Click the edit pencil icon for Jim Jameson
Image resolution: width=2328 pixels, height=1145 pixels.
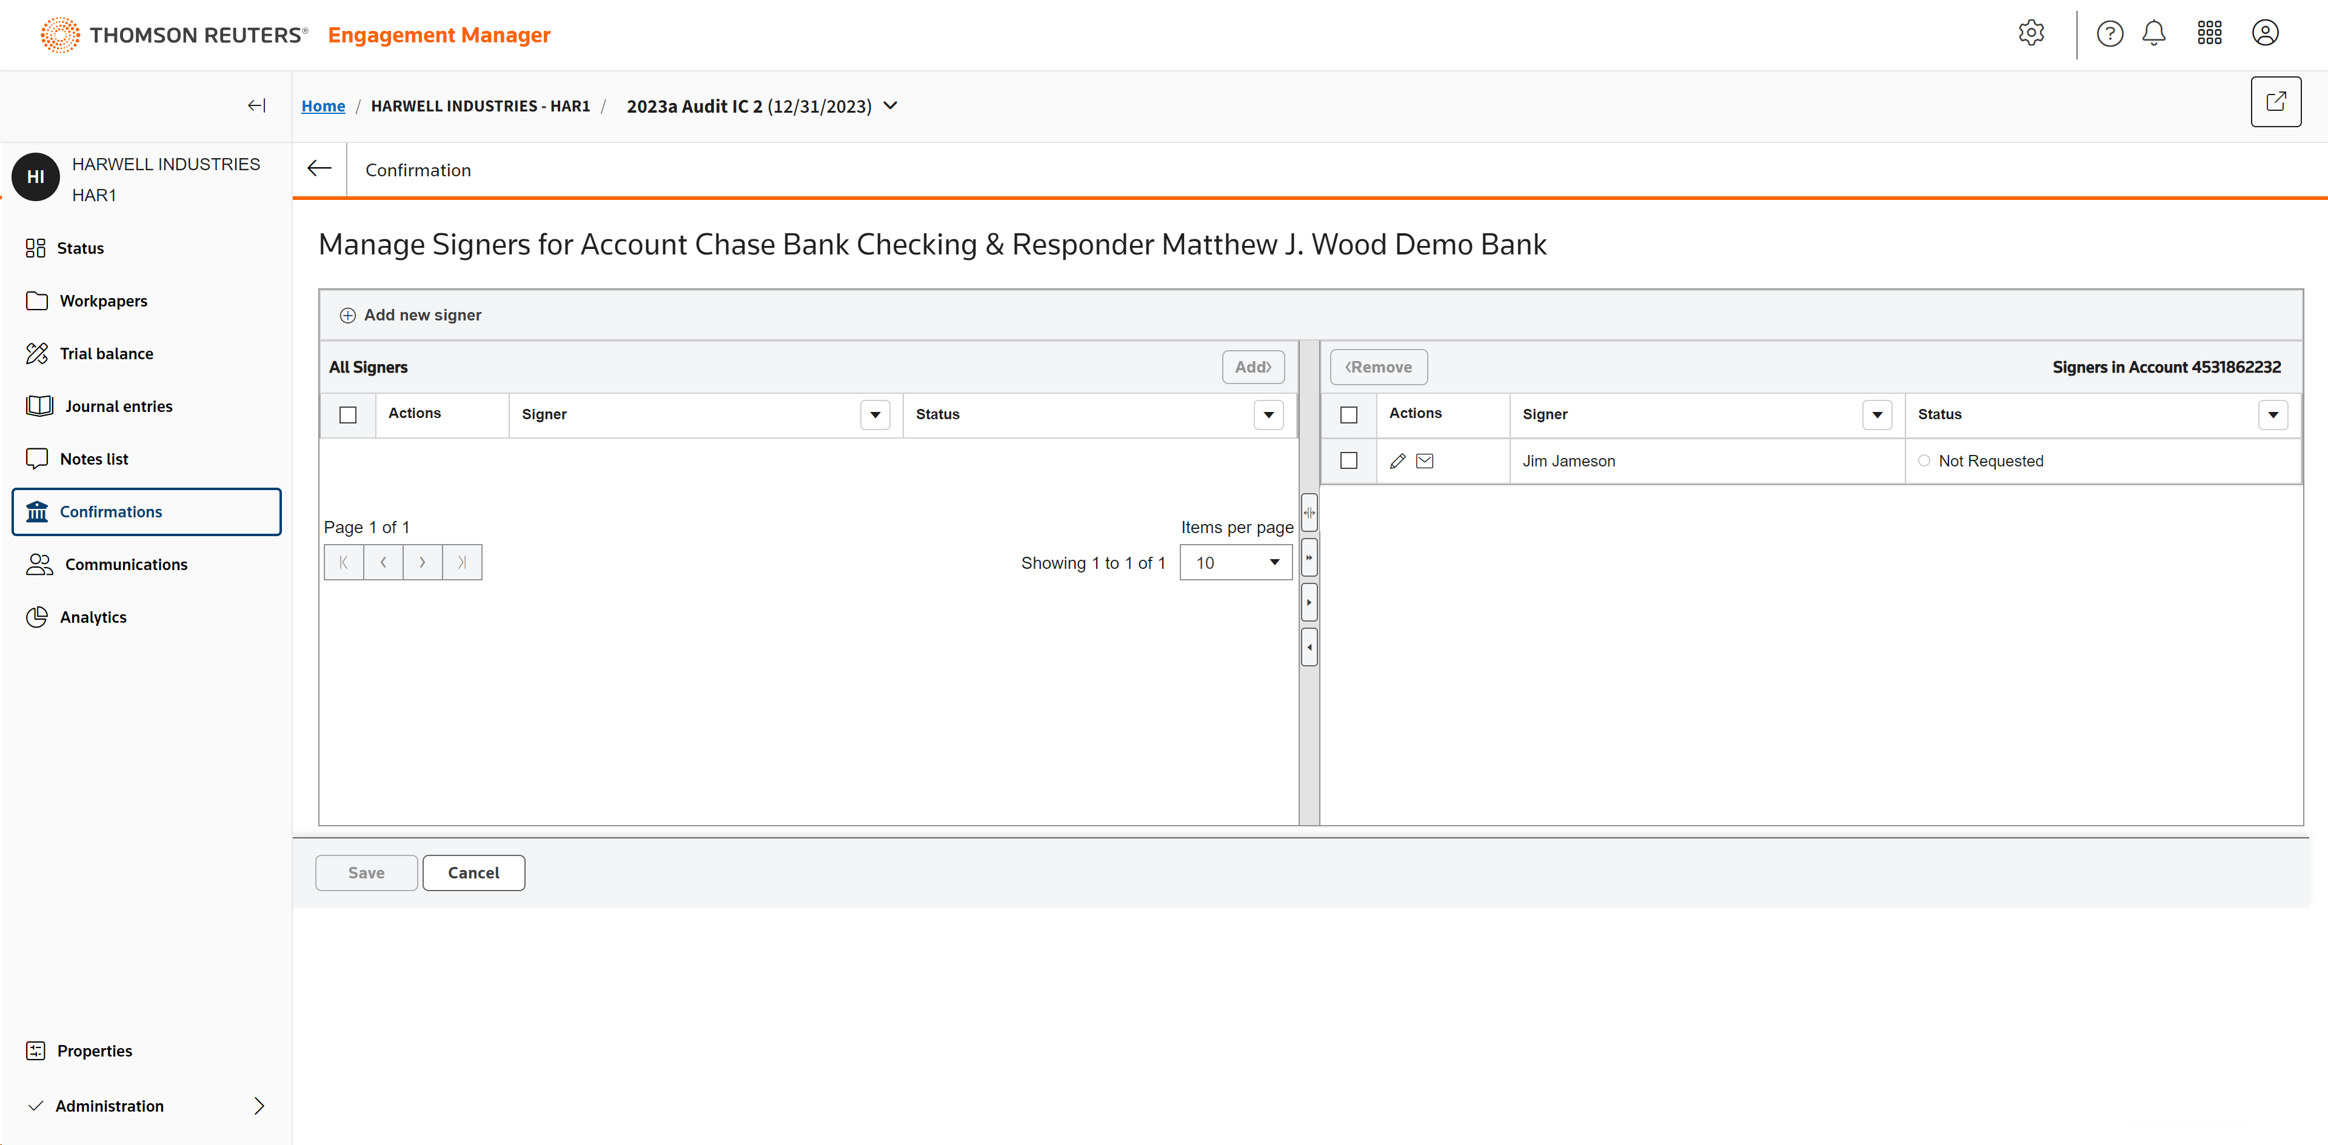click(x=1397, y=460)
